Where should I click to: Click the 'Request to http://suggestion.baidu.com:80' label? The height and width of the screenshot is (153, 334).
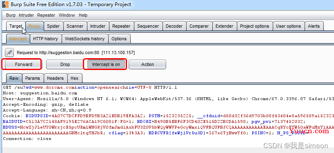point(76,52)
